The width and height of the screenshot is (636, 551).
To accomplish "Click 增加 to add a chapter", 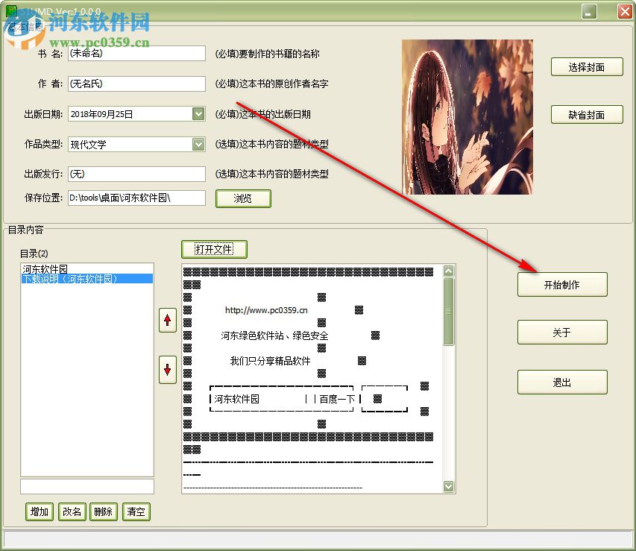I will (x=39, y=511).
